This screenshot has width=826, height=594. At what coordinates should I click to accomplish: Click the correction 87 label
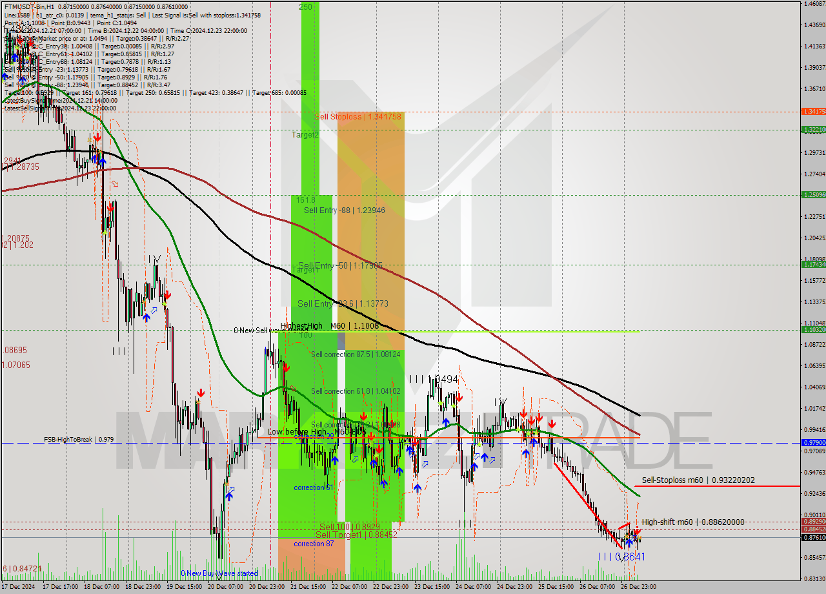[314, 544]
